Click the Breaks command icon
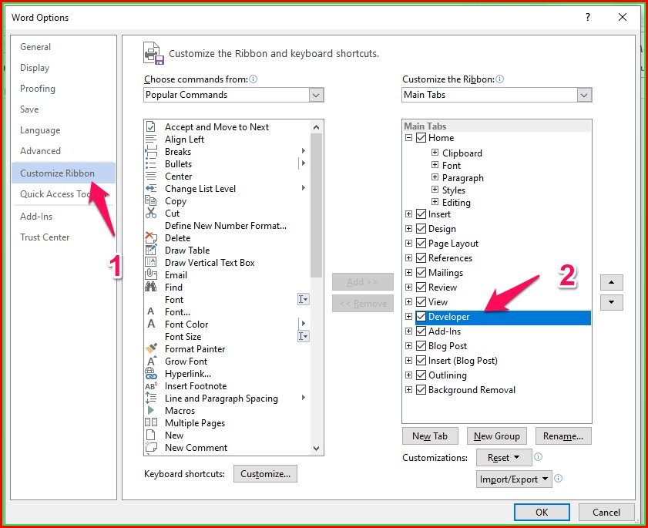The image size is (648, 528). pos(151,151)
